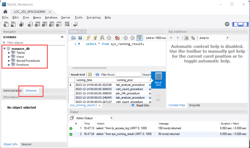
Task: Search table data icon
Action: (67, 24)
